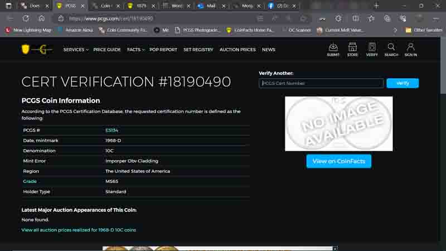Open browser essentials heart icon
This screenshot has height=251, width=446.
click(403, 18)
